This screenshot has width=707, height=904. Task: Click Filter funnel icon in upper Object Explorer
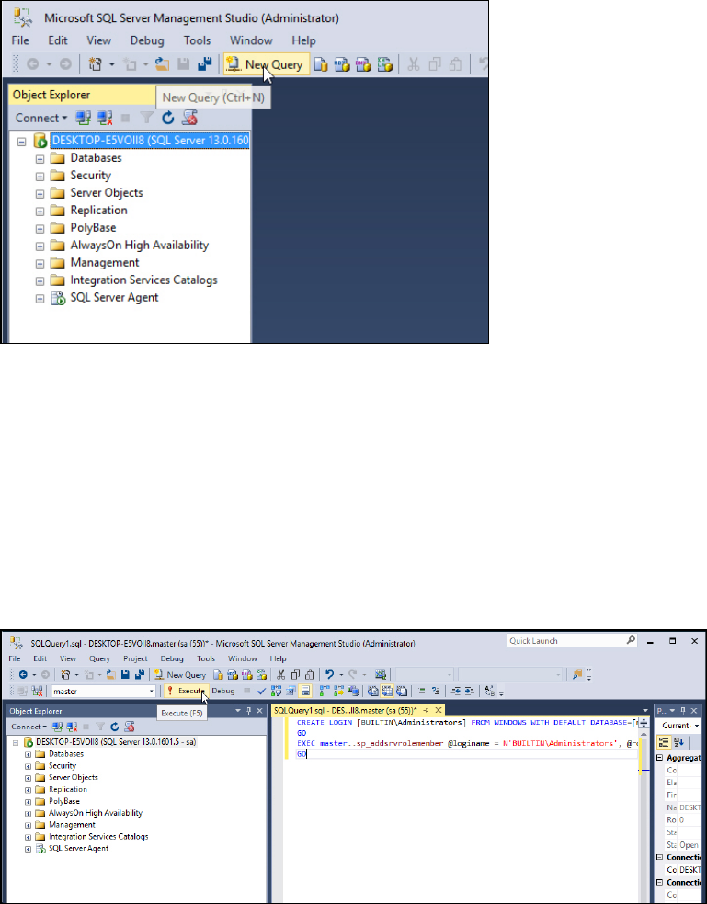coord(147,119)
